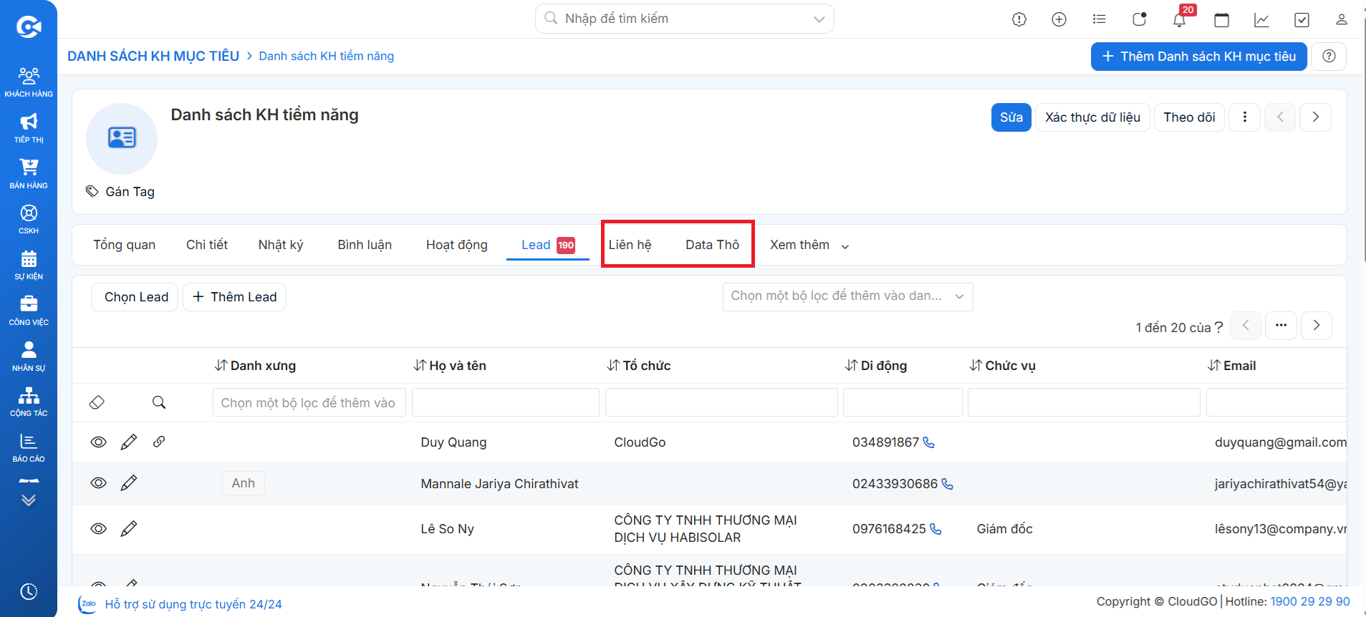The width and height of the screenshot is (1366, 617).
Task: View Duy Quang lead with eye icon
Action: point(99,442)
